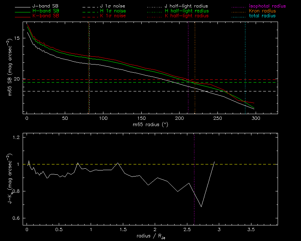This screenshot has width=301, height=241.
Task: Select the J half-light radius legend entry
Action: [x=186, y=6]
